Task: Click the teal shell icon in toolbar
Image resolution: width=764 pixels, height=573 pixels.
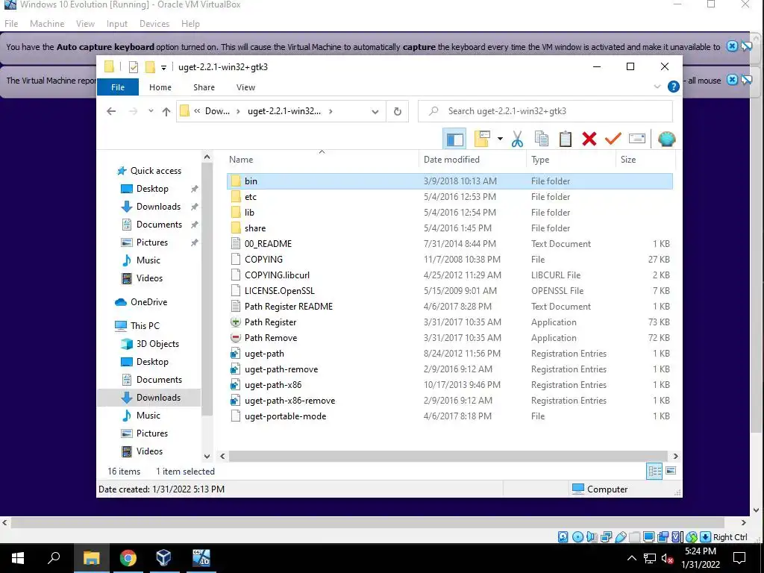Action: [666, 139]
